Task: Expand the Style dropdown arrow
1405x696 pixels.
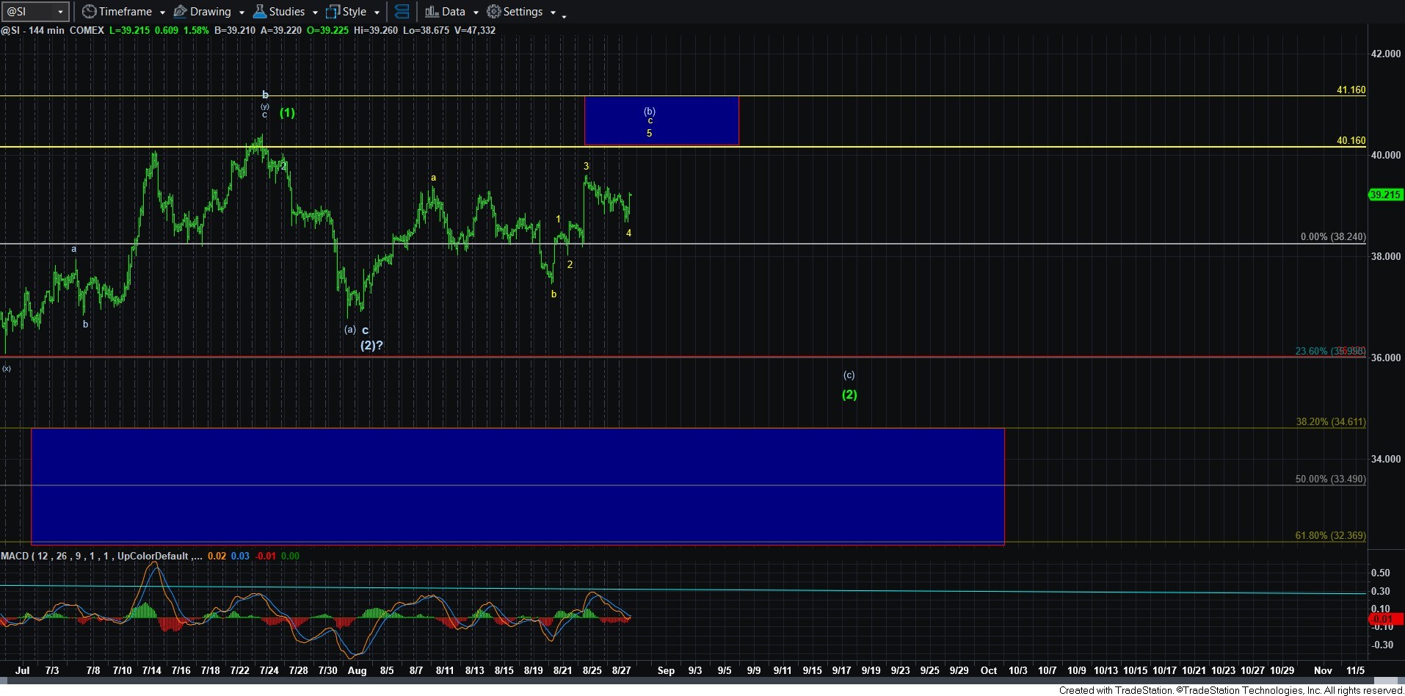Action: click(377, 12)
